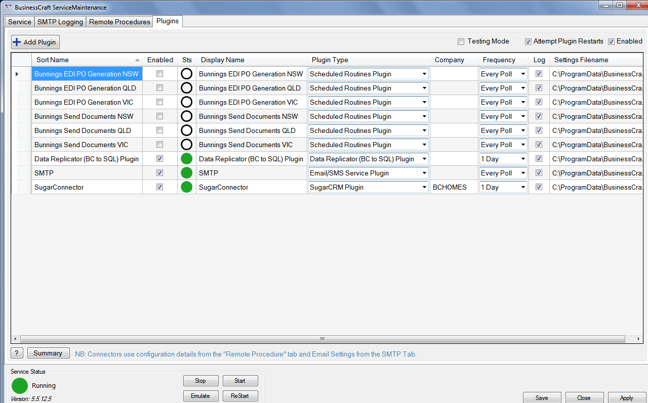Enable the Bunnings EDI PO Generation NSW plugin
Screen dimensions: 648x403
[x=159, y=74]
